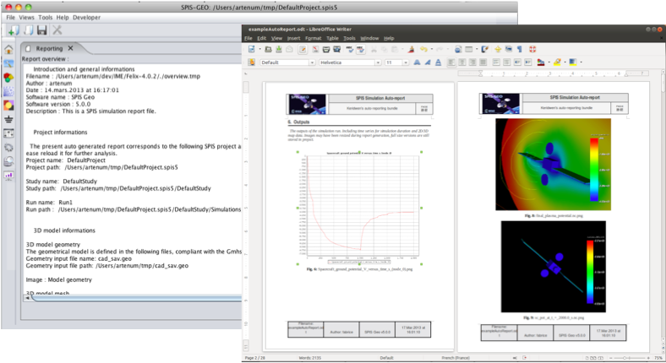Viewport: 666px width, 363px height.
Task: Click the circular arrows icon in left sidebar
Action: [8, 147]
